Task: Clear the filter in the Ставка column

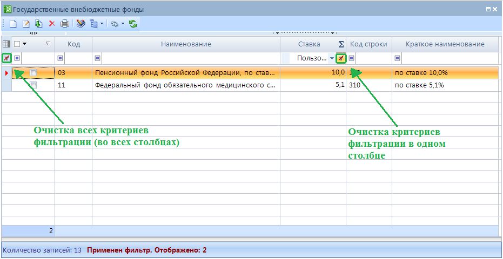Action: click(x=341, y=58)
